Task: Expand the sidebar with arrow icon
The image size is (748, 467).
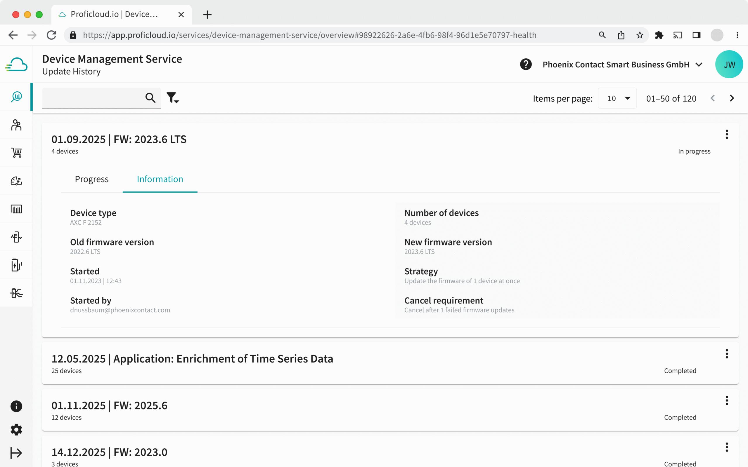Action: tap(16, 453)
